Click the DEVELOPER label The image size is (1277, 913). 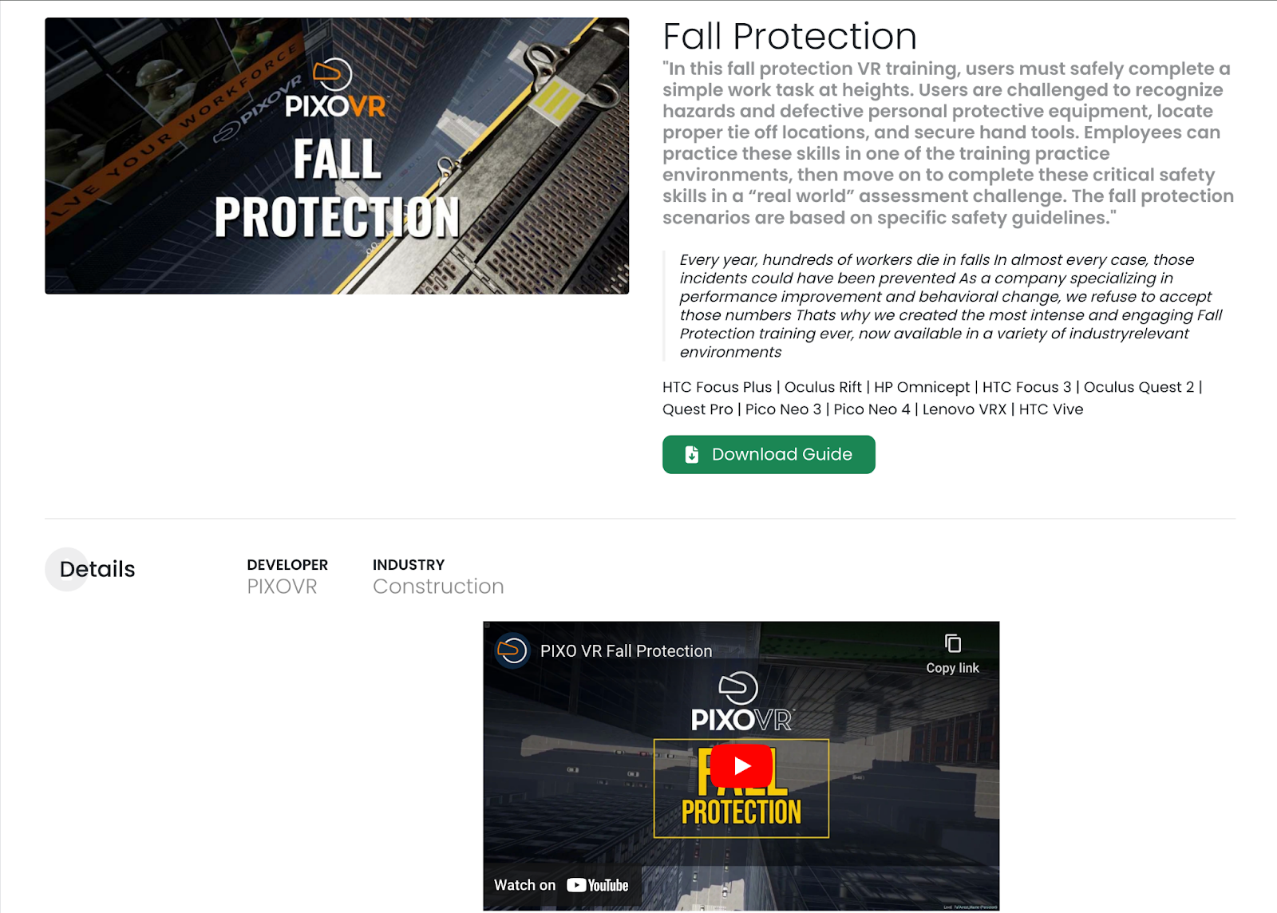[287, 565]
